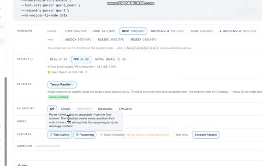Click the greyed-out Offloading option
The height and width of the screenshot is (166, 262).
84,109
